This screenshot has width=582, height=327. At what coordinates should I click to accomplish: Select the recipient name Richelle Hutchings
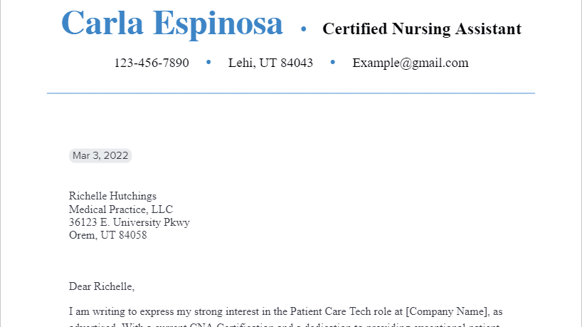click(x=112, y=196)
